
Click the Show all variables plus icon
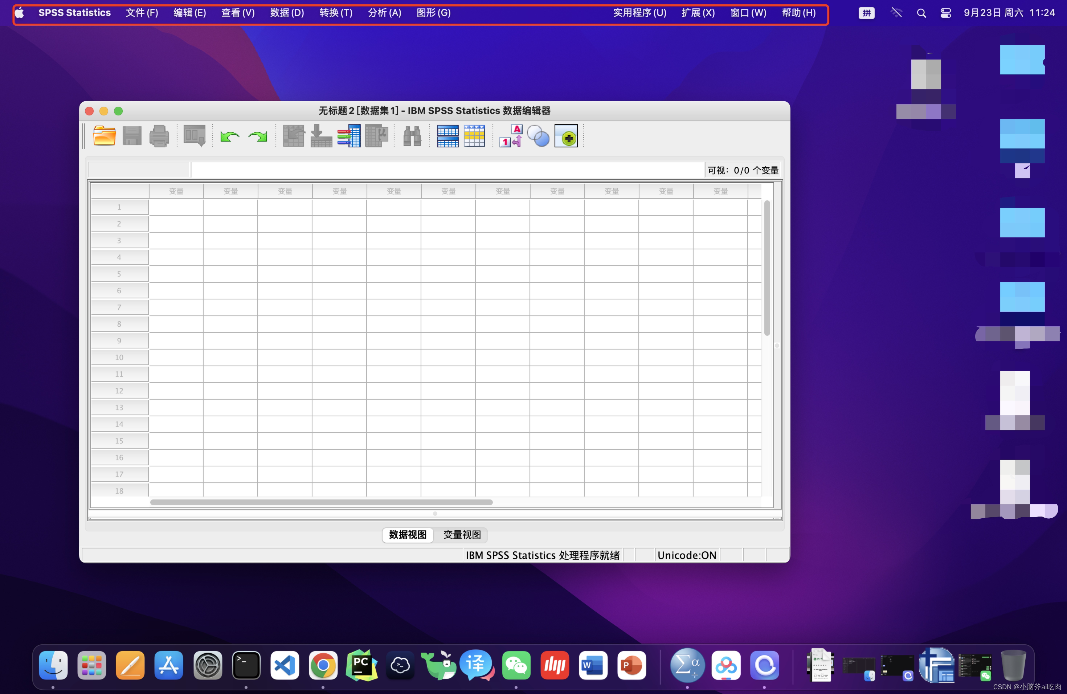pos(566,136)
